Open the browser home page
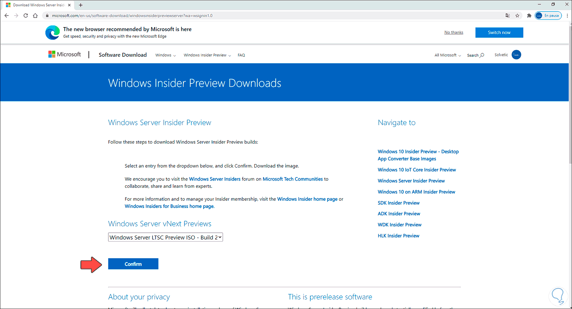The height and width of the screenshot is (309, 572). pos(35,16)
